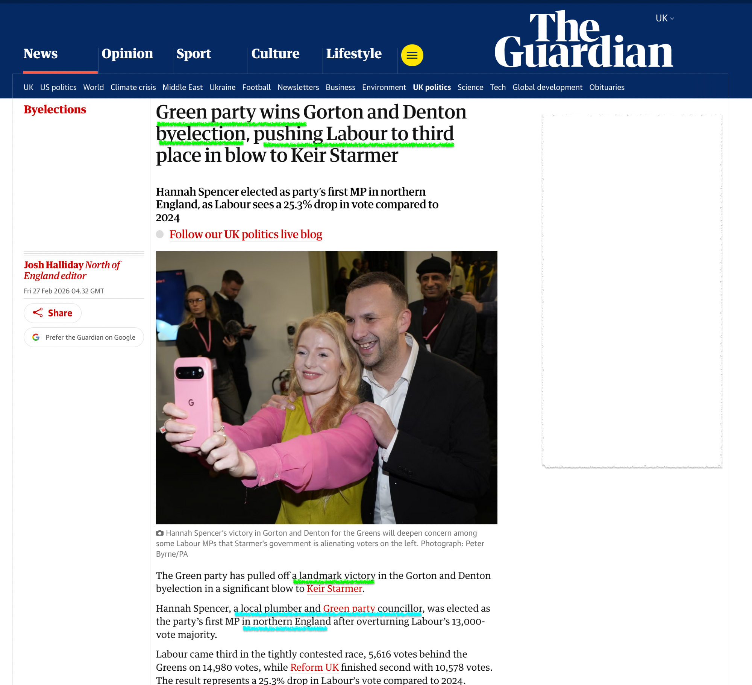
Task: Select the Culture section
Action: click(x=275, y=53)
